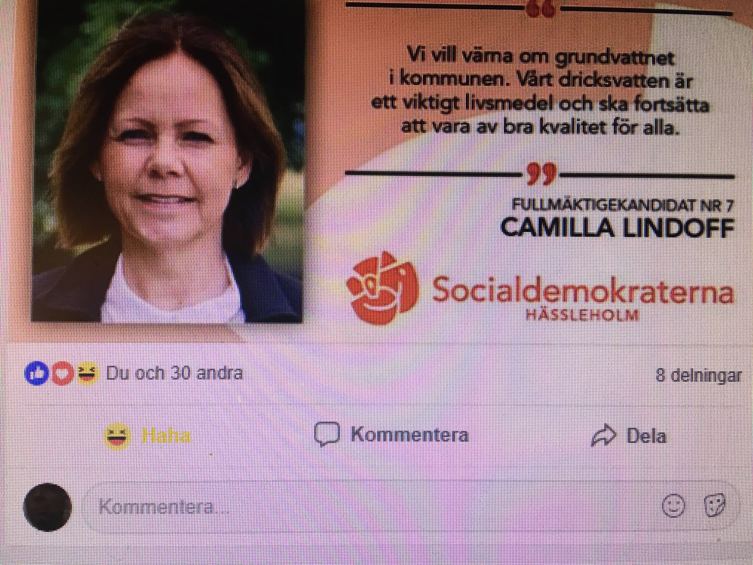Toggle the yellow Haha reaction button

click(x=148, y=436)
